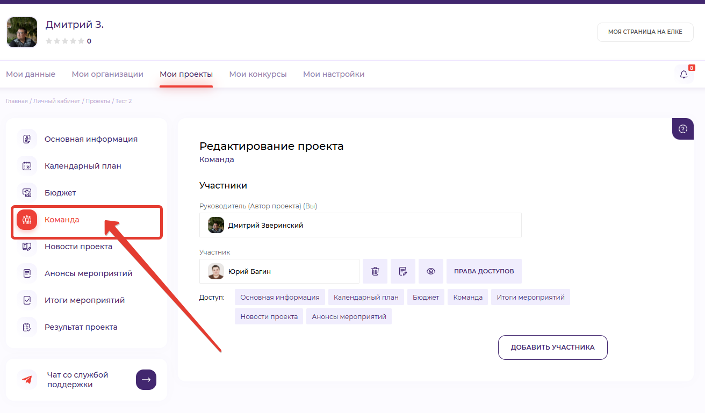The image size is (705, 413).
Task: Open Анонсы мероприятий sidebar item
Action: (x=88, y=273)
